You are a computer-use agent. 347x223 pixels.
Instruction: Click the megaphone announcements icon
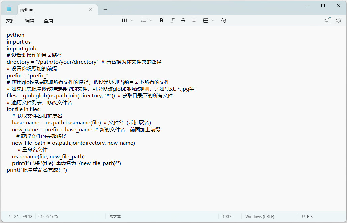click(327, 20)
